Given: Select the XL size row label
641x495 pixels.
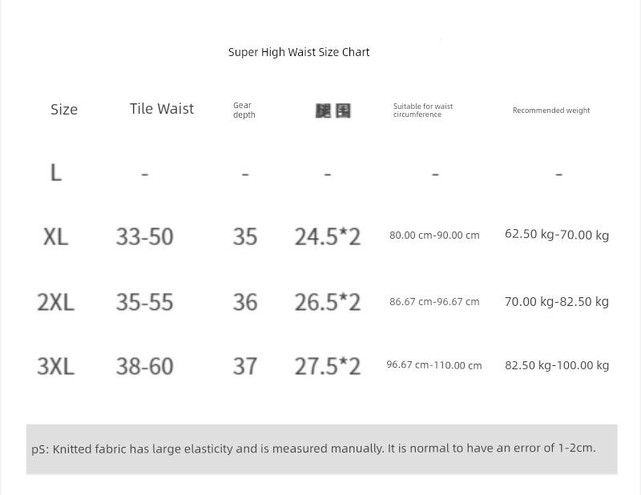Looking at the screenshot, I should point(55,236).
